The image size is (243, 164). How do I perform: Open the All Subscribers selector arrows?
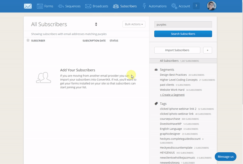96,24
